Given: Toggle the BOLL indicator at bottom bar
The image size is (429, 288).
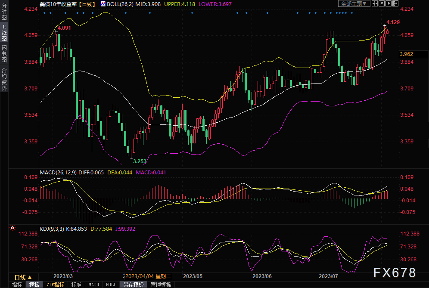Looking at the screenshot, I should [x=111, y=285].
